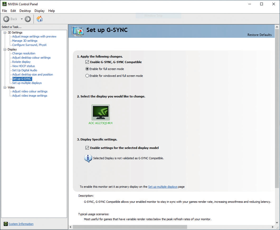Click the blue information balloon icon
280x230 pixels.
coord(88,158)
